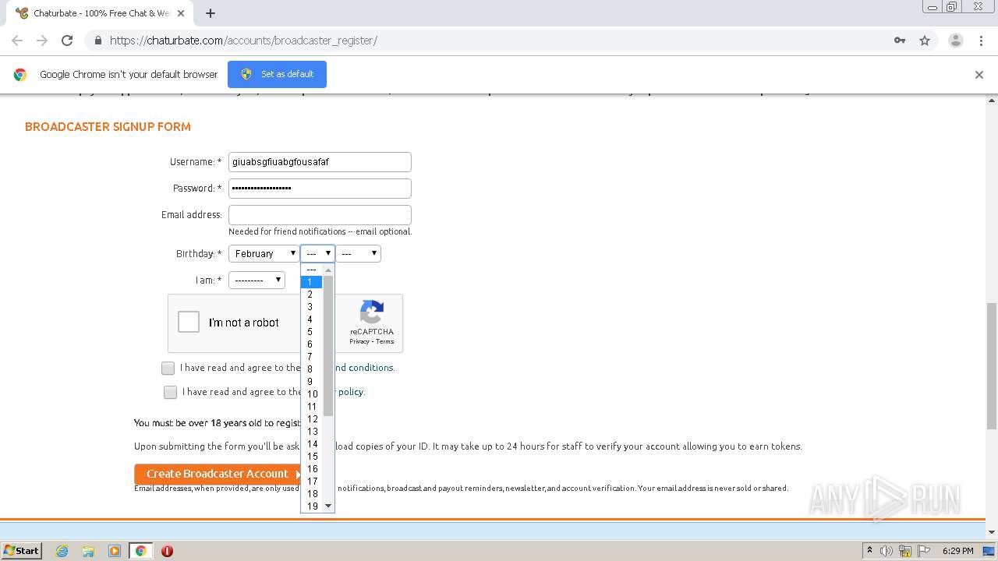The image size is (998, 561).
Task: Go back to previous page
Action: coord(17,41)
